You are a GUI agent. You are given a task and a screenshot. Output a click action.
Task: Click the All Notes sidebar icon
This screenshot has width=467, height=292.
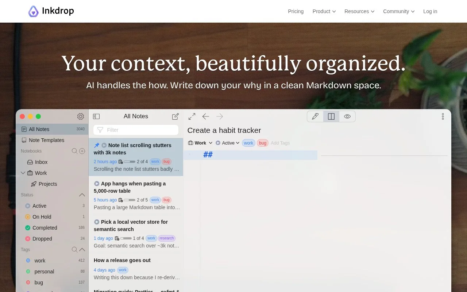coord(24,129)
